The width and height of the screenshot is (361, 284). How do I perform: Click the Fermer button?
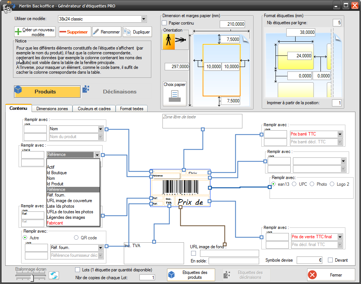(331, 275)
